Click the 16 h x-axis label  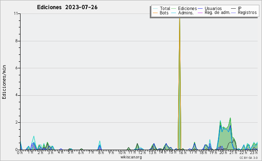click(x=183, y=152)
